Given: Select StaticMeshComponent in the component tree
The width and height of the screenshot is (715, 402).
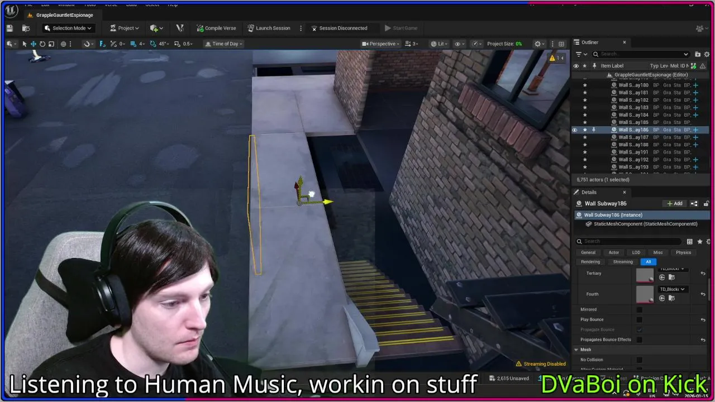Looking at the screenshot, I should point(645,224).
